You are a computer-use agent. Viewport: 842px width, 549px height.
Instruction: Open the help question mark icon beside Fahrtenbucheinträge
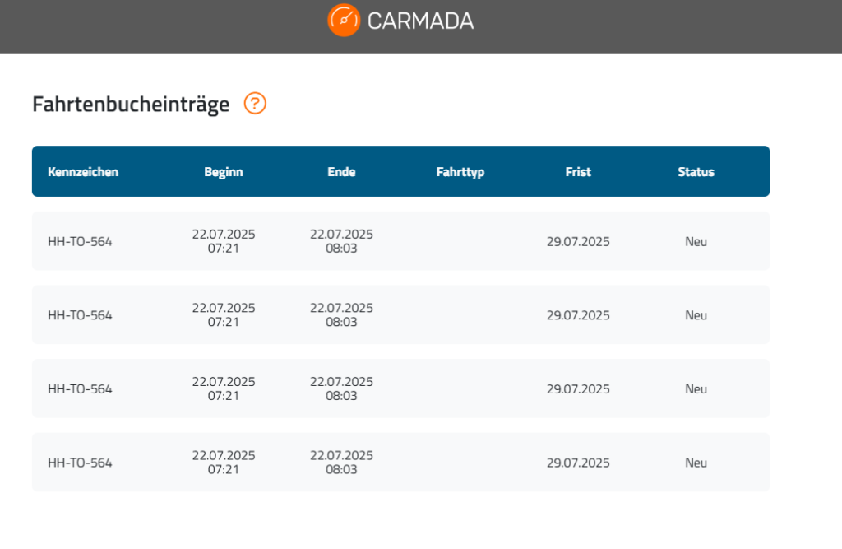click(255, 103)
